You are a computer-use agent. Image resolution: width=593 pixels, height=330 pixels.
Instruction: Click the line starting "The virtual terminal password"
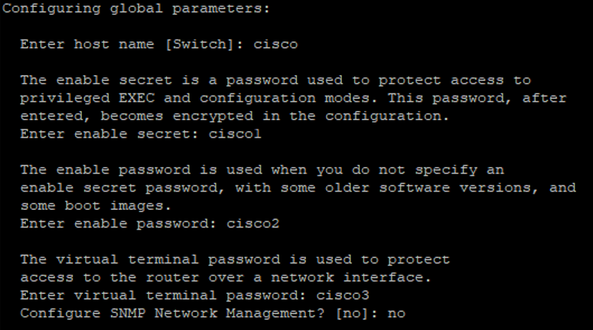(235, 260)
